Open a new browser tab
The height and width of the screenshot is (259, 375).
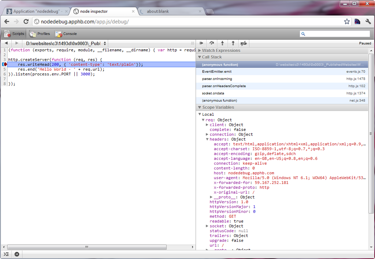click(x=210, y=11)
